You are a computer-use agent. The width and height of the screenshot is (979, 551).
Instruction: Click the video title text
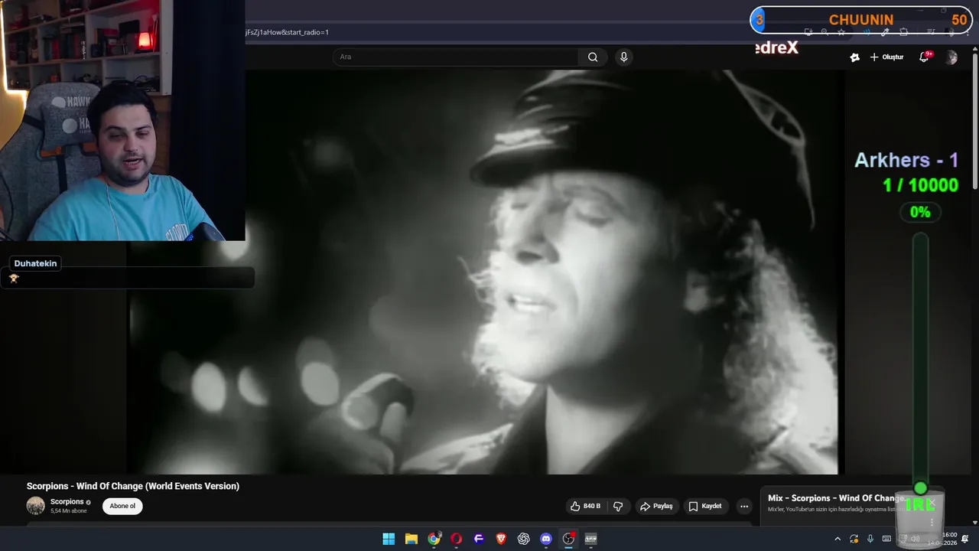pos(133,486)
